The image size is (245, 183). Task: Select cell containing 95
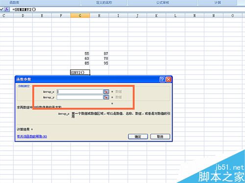point(99,63)
